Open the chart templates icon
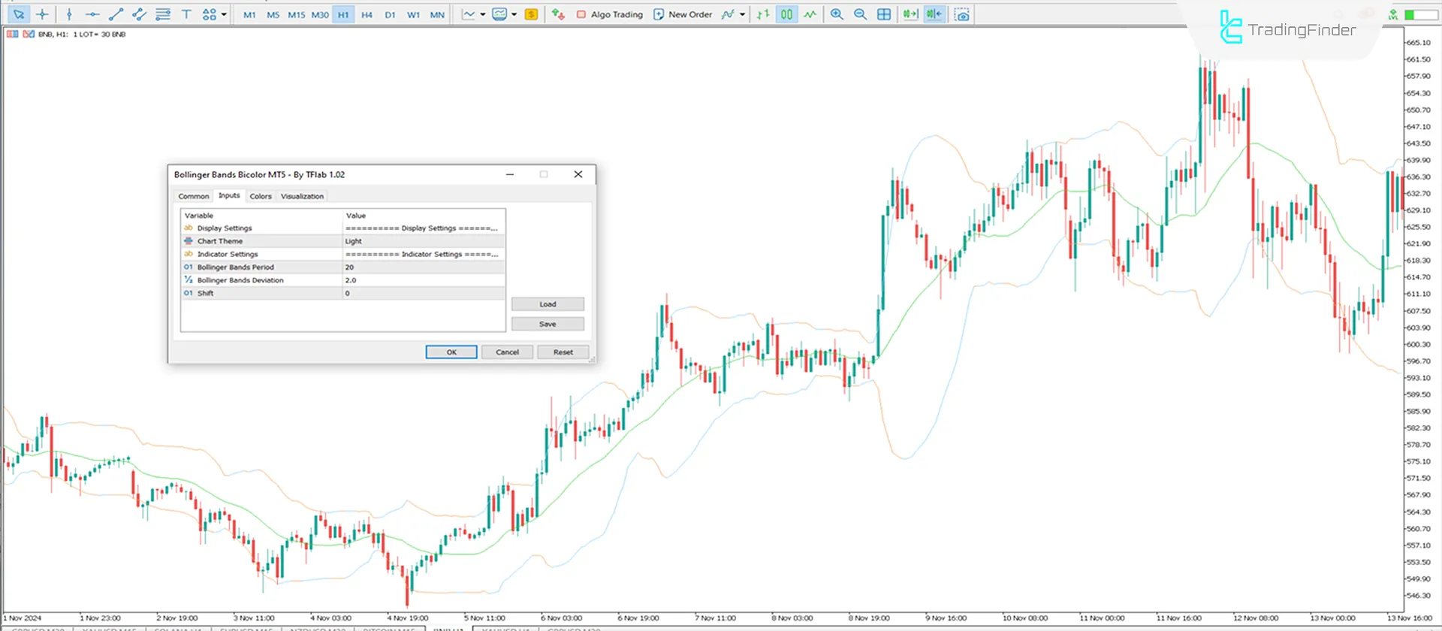This screenshot has height=631, width=1442. pos(499,14)
